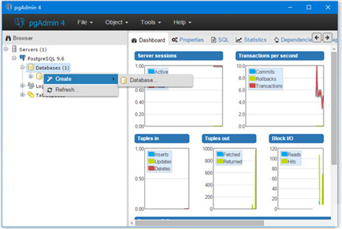Viewport: 342px width, 229px height.
Task: Click the Returned legend color swatch
Action: point(220,161)
